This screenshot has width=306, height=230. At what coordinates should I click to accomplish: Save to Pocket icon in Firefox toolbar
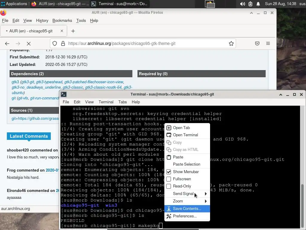[x=257, y=43]
